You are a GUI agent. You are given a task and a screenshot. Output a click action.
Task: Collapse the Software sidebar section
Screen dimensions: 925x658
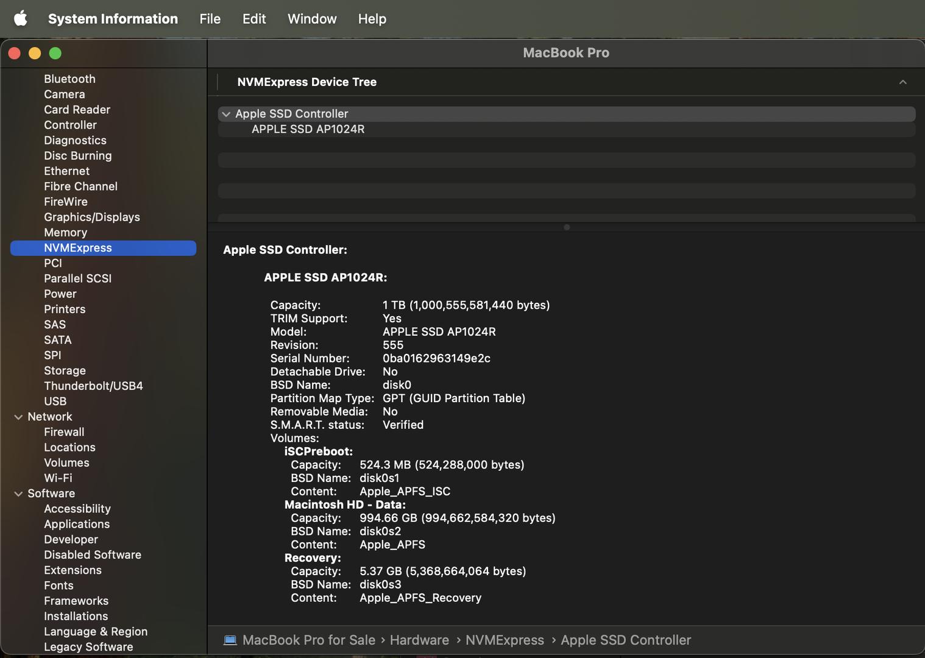[18, 493]
